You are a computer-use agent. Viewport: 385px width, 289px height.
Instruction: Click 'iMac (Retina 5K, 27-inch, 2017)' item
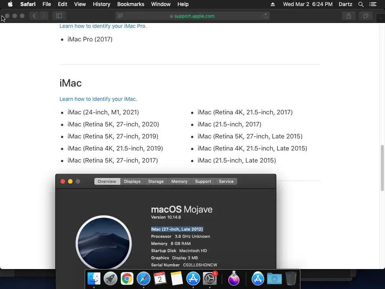tap(113, 160)
